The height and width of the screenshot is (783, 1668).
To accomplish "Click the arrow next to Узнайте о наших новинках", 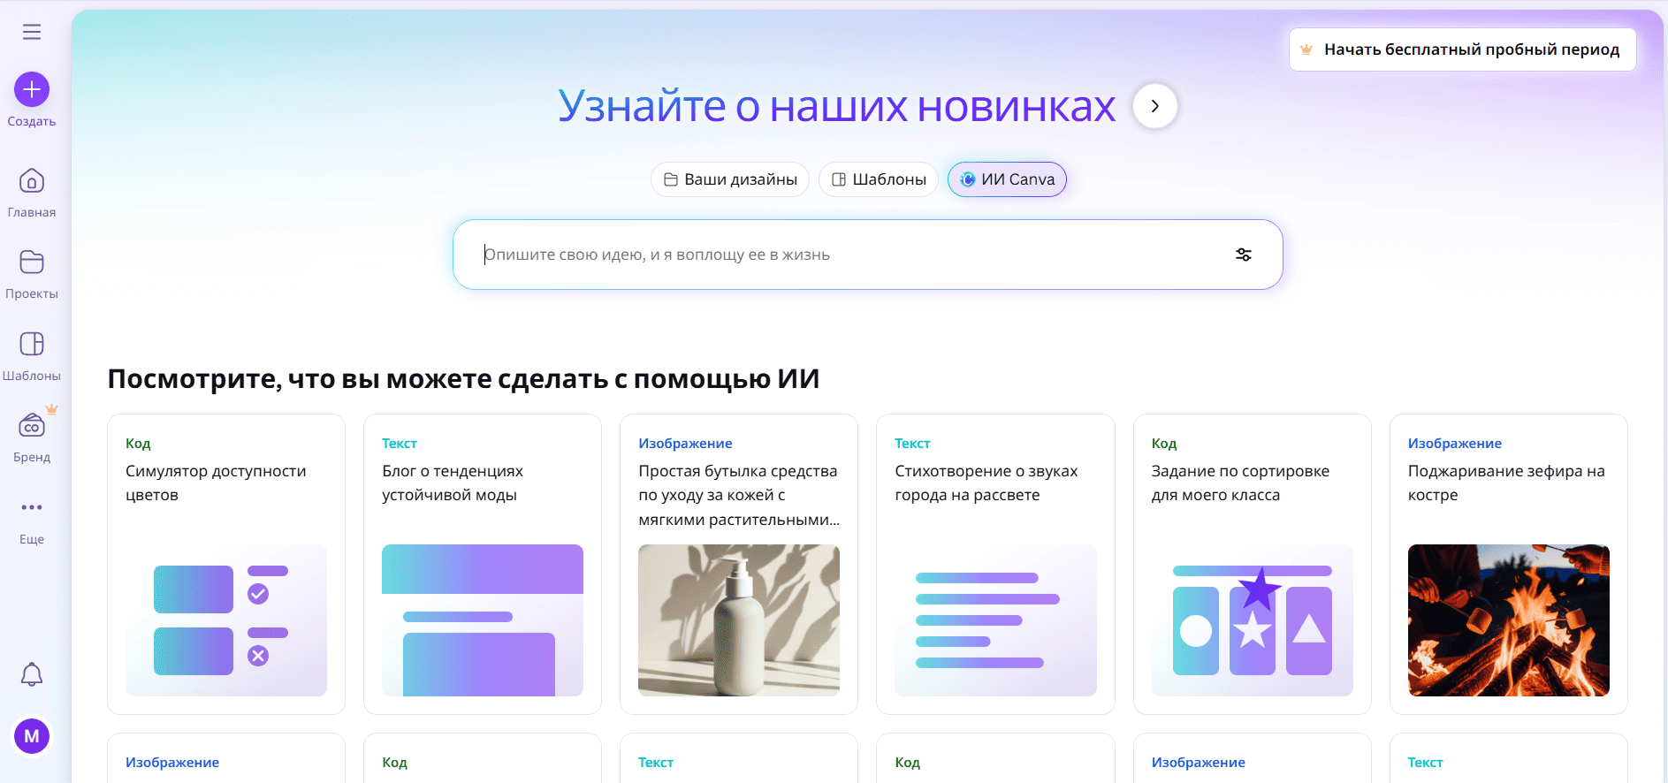I will [1154, 106].
